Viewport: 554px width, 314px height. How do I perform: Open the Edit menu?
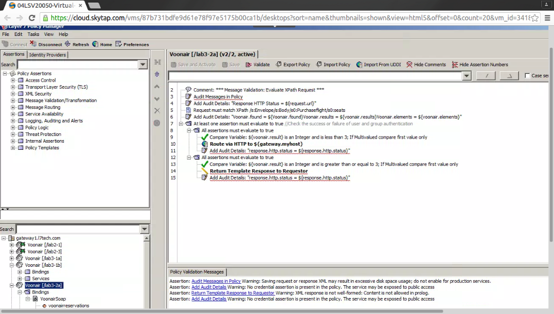(x=19, y=34)
